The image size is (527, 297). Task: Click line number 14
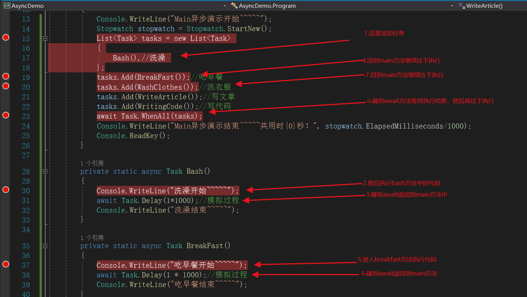click(26, 29)
